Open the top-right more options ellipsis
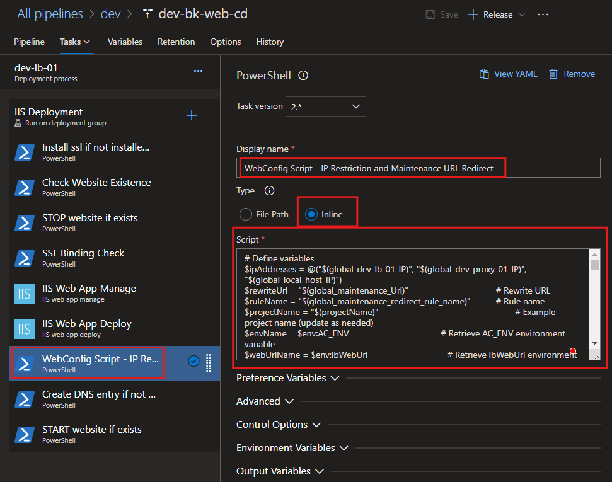The width and height of the screenshot is (612, 482). coord(543,14)
